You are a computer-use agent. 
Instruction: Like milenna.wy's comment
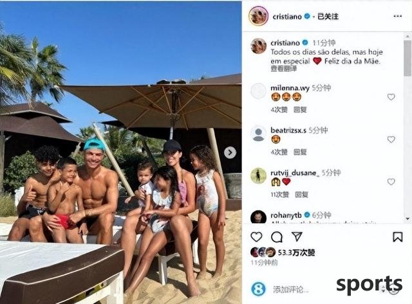pos(391,97)
